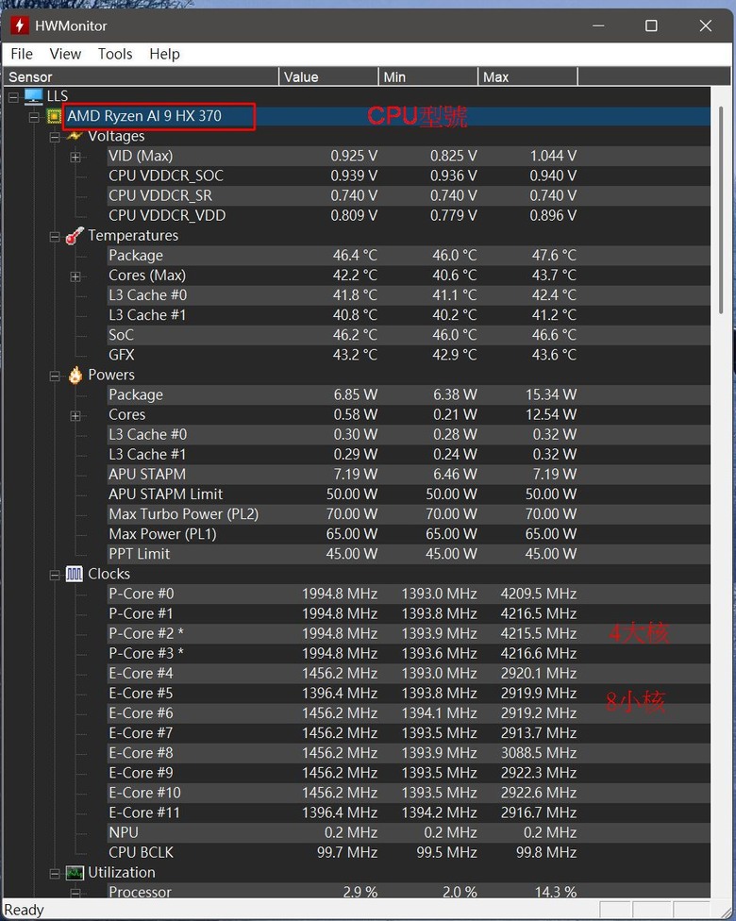Collapse the Temperatures section
The width and height of the screenshot is (736, 921).
[x=55, y=237]
